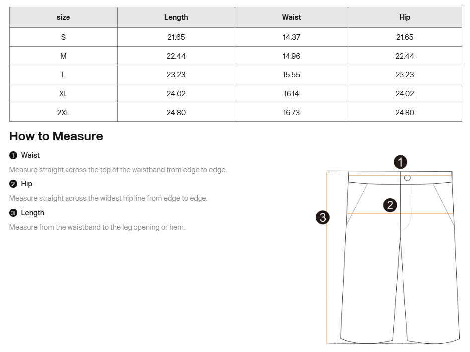Viewport: 470px width, 352px height.
Task: Click the number 3 marker on shorts diagram
Action: 323,217
